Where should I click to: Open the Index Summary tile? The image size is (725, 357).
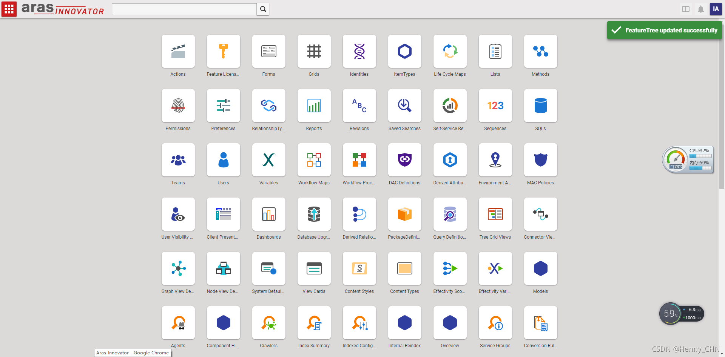coord(314,323)
